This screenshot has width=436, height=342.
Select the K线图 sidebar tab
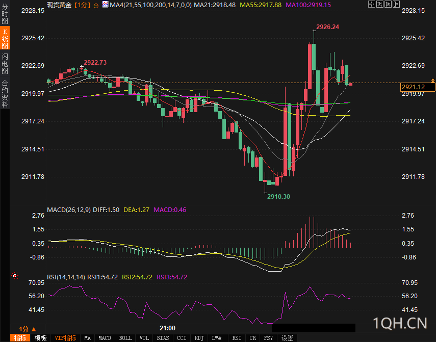pos(5,38)
